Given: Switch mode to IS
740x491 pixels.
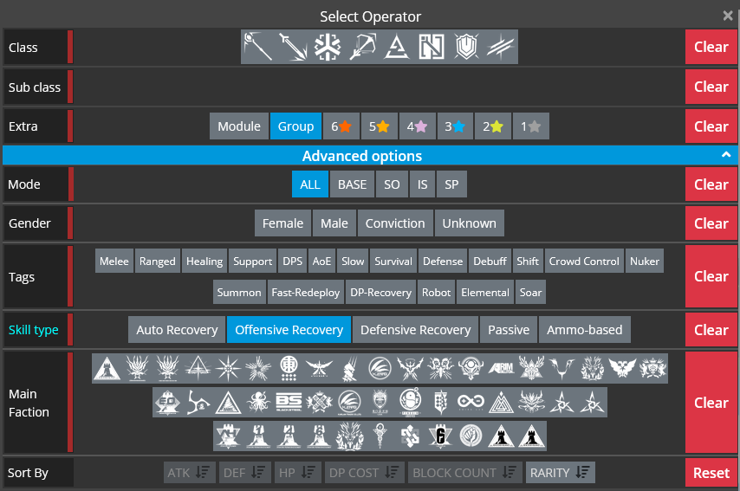Looking at the screenshot, I should [422, 184].
